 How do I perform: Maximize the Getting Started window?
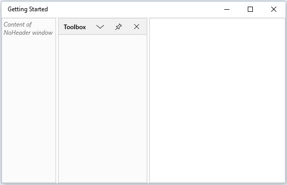(x=250, y=9)
